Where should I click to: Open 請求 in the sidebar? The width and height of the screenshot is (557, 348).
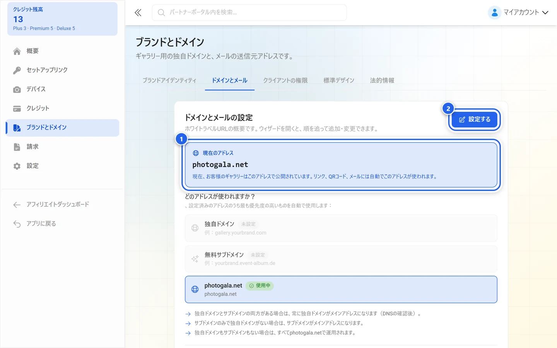[x=62, y=147]
